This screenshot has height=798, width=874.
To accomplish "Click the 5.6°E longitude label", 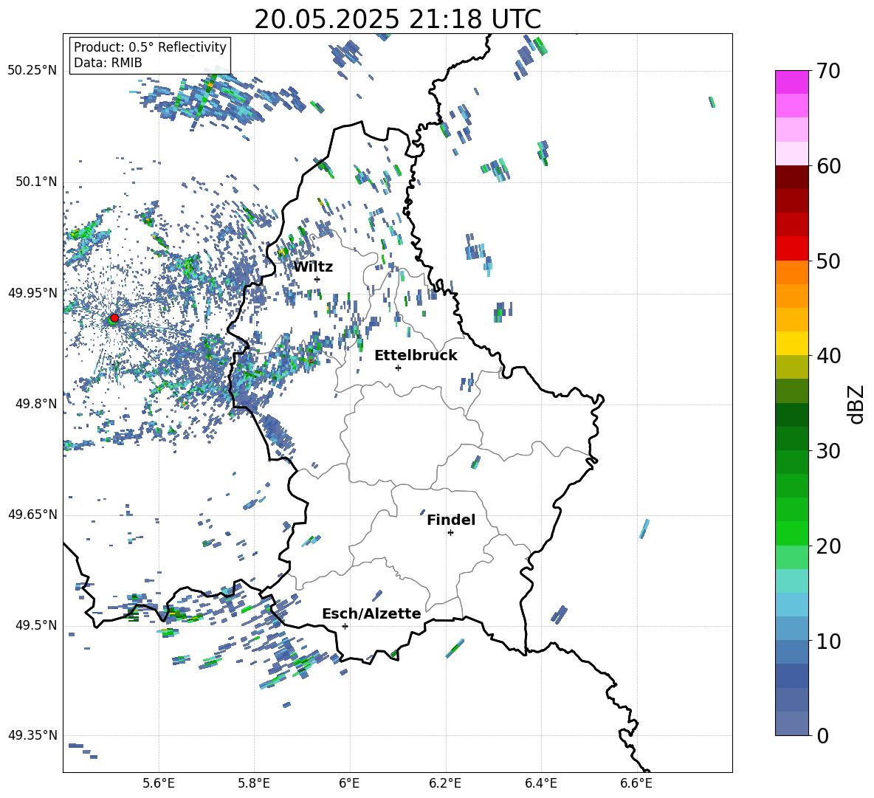I will tap(159, 783).
